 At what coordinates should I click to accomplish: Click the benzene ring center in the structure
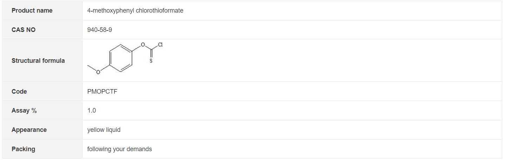121,58
